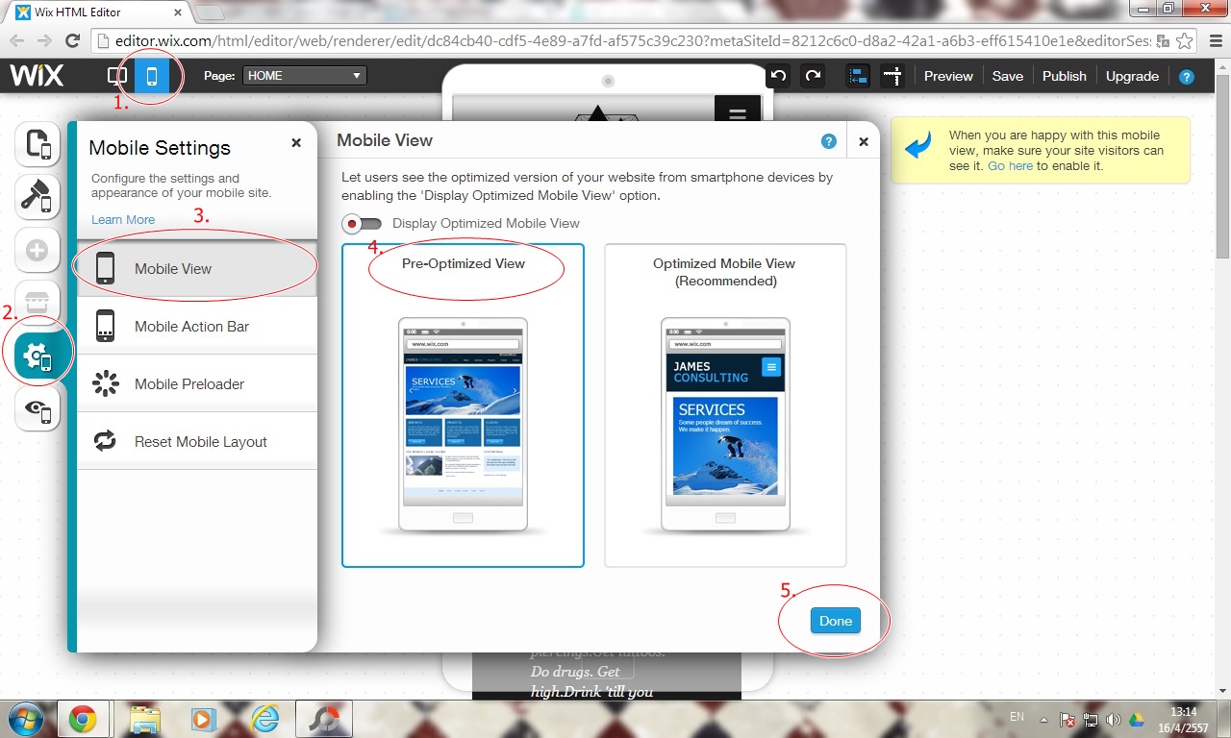This screenshot has height=738, width=1231.
Task: Open Learn More link
Action: pyautogui.click(x=123, y=219)
